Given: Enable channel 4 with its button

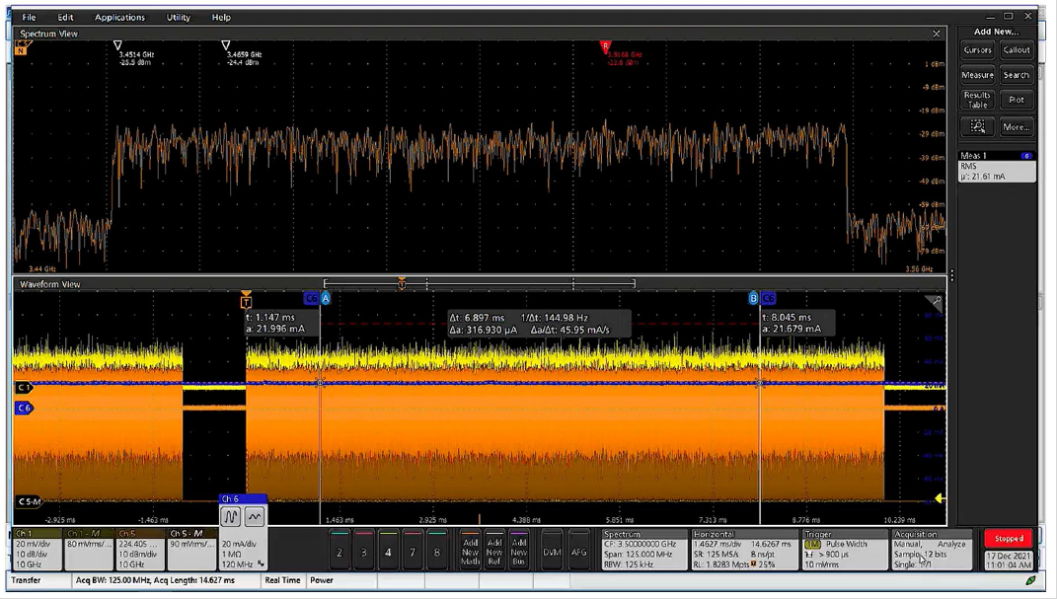Looking at the screenshot, I should coord(388,551).
